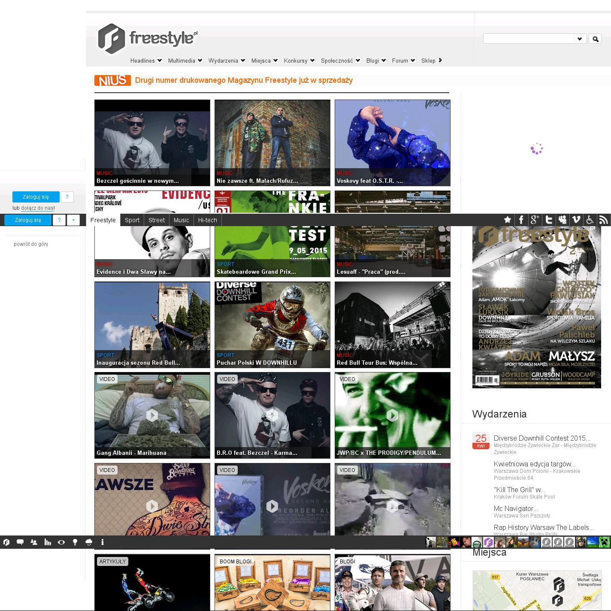Click the 'dołącz do nas' link
Viewport: 611px width, 611px height.
click(37, 208)
